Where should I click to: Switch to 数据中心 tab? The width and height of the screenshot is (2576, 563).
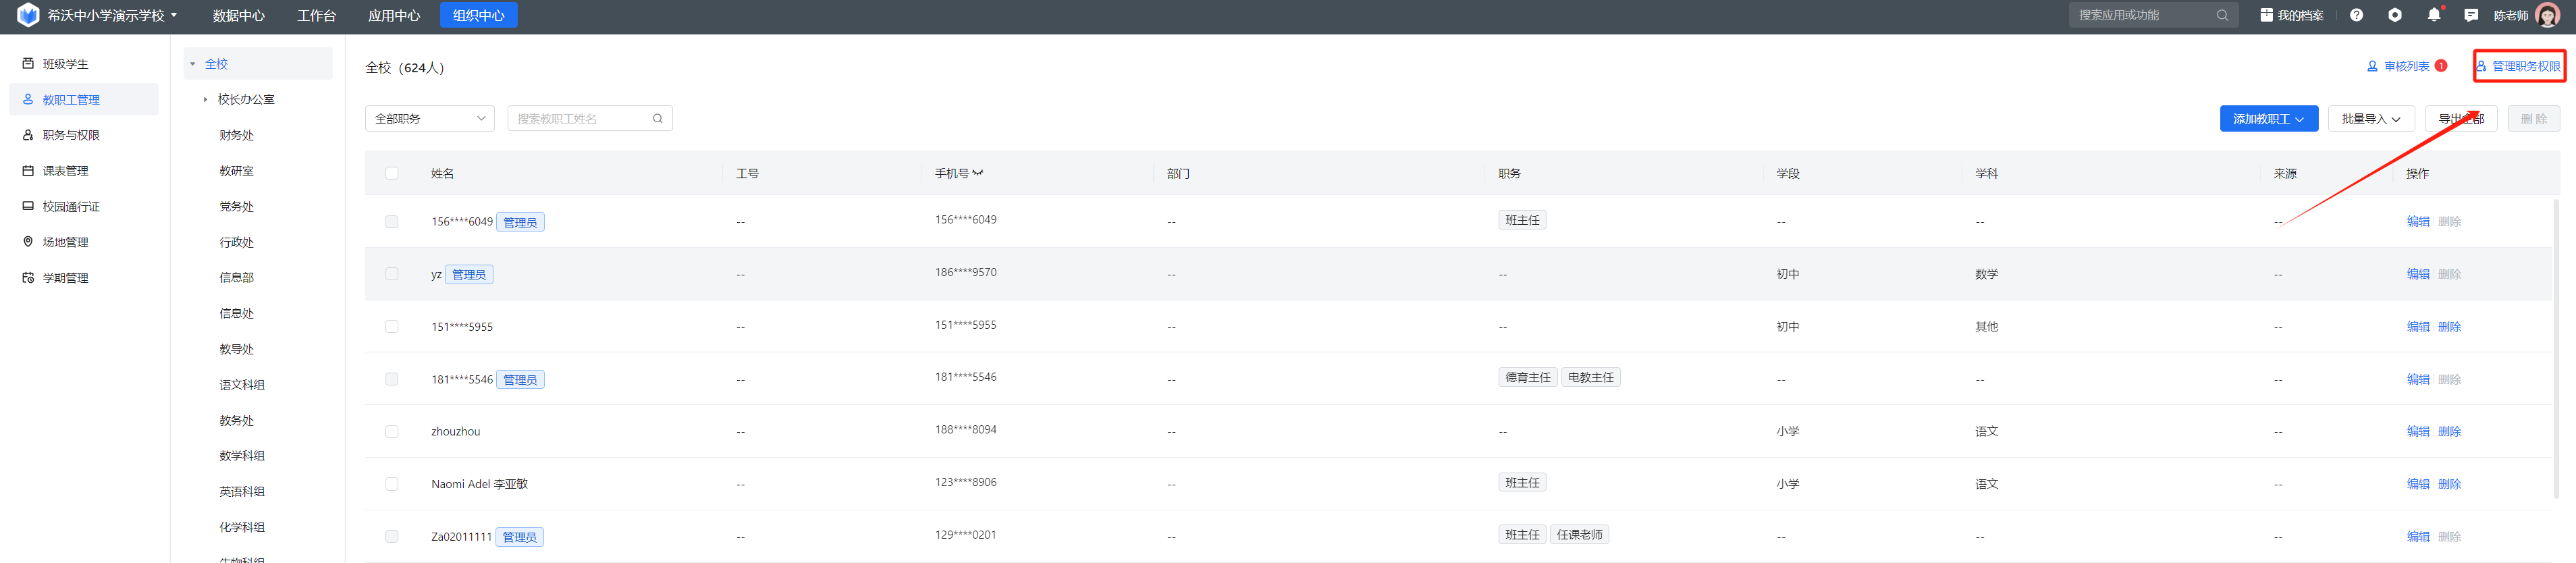tap(239, 15)
